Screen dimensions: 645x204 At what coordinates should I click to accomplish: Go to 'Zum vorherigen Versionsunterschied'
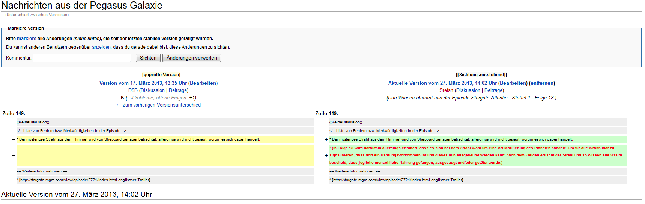tap(158, 105)
